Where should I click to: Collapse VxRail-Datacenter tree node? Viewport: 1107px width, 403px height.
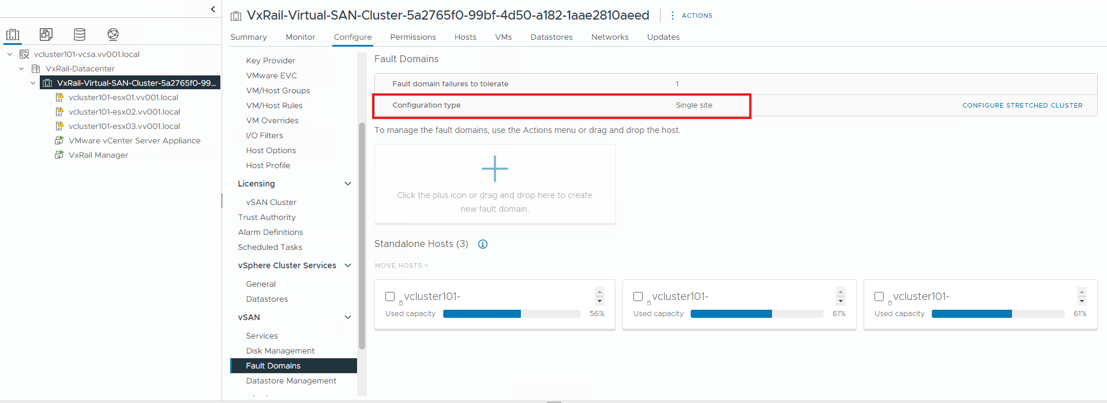click(x=21, y=69)
